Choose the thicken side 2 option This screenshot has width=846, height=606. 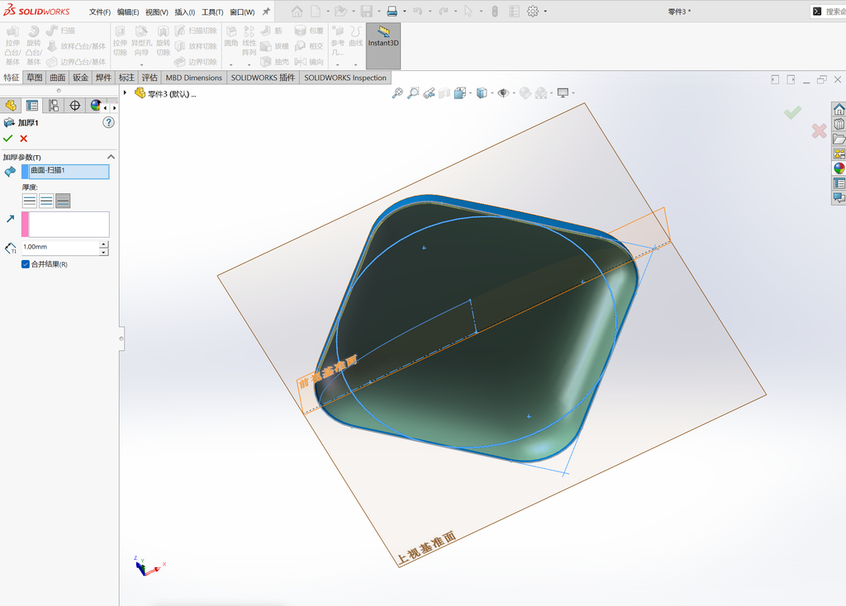pos(63,201)
